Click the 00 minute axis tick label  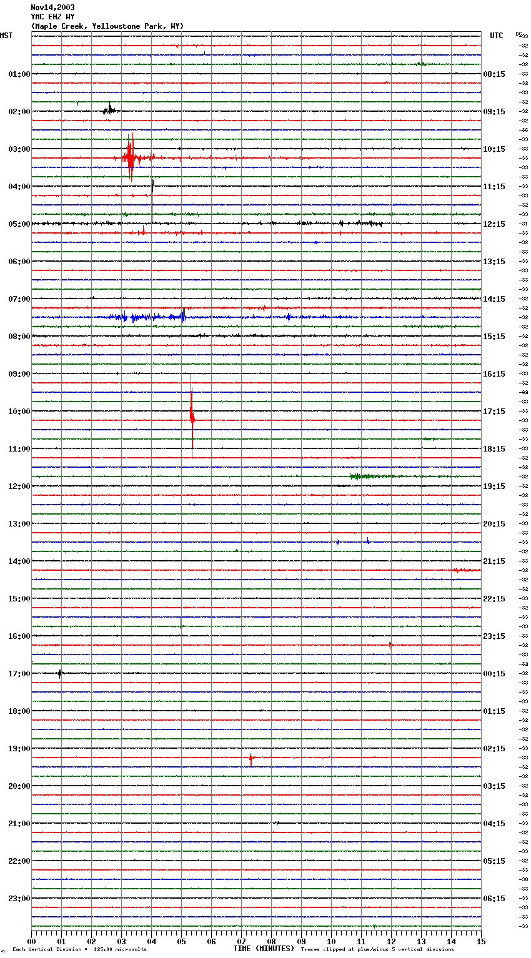[x=31, y=941]
